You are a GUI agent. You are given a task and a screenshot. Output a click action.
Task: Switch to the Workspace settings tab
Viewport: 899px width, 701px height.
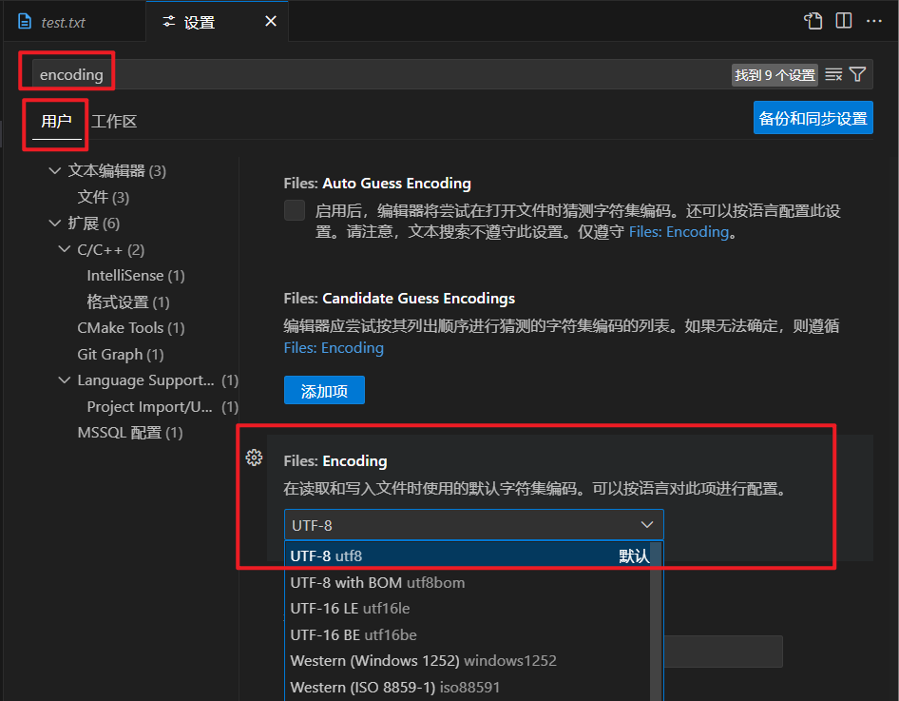[114, 122]
